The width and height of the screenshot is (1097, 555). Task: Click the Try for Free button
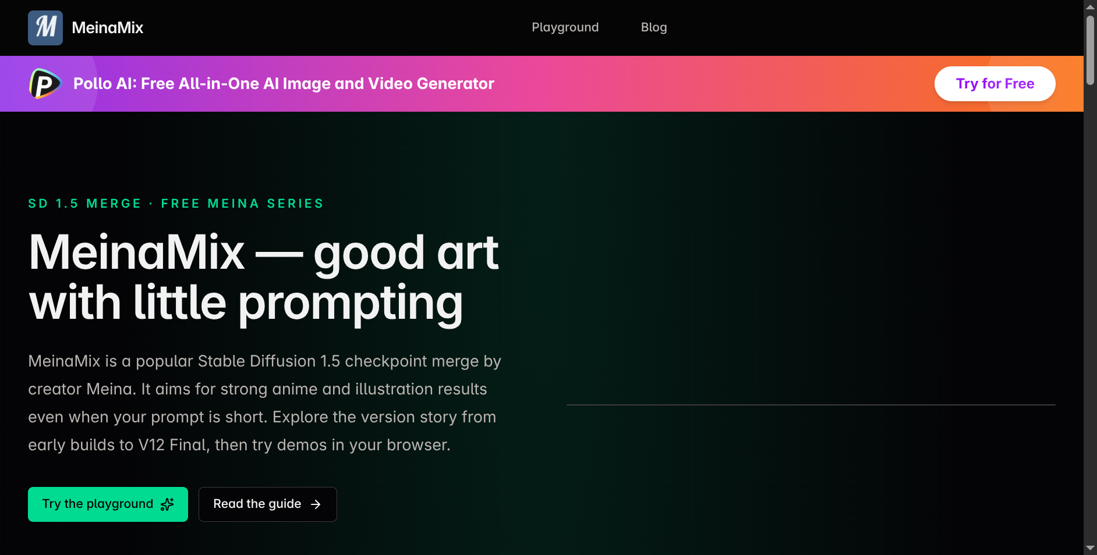(995, 84)
